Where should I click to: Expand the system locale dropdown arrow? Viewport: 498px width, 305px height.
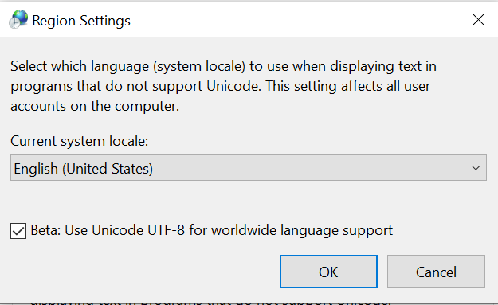pos(476,167)
